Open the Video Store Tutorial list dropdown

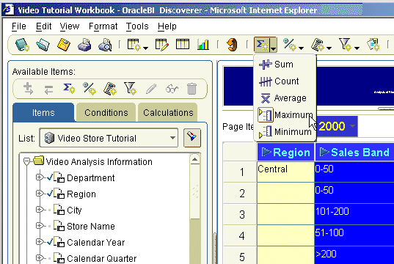point(172,138)
